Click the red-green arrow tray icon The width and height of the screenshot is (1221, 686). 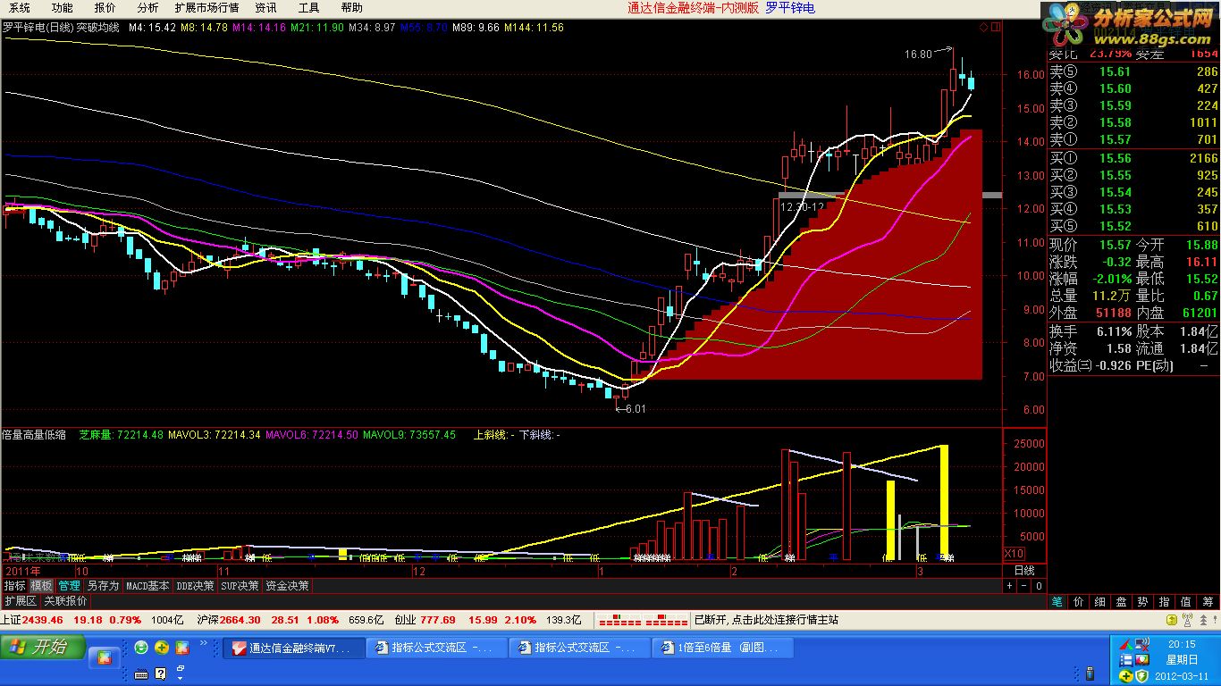(x=1126, y=644)
